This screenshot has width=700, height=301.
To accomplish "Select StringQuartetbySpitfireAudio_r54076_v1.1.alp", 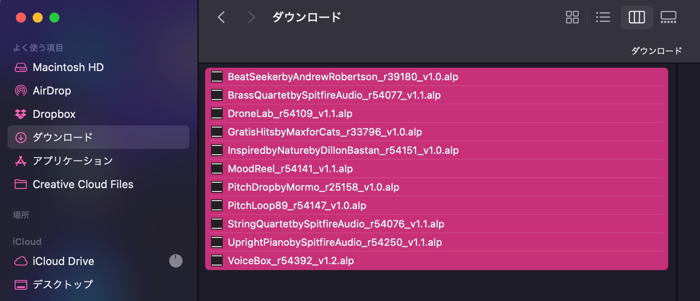I will 437,224.
